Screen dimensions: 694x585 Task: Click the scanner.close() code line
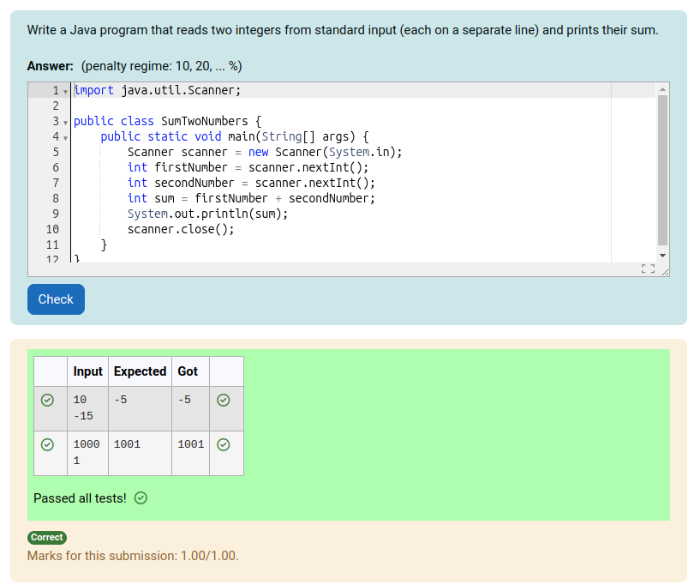tap(181, 230)
